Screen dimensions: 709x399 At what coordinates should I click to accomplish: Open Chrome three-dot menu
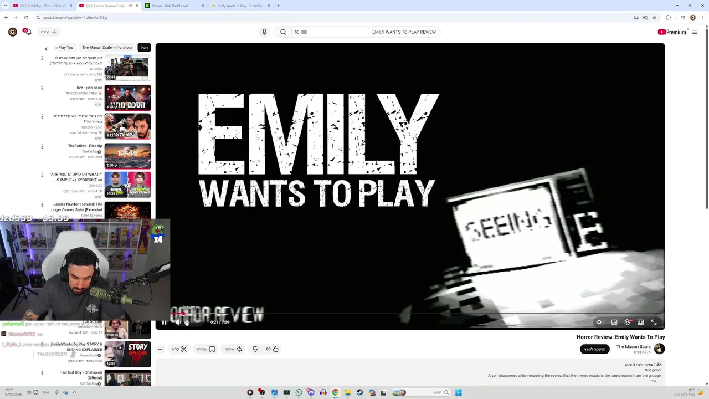pos(702,17)
